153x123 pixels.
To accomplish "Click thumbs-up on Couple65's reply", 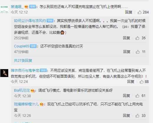I will point(138,52).
